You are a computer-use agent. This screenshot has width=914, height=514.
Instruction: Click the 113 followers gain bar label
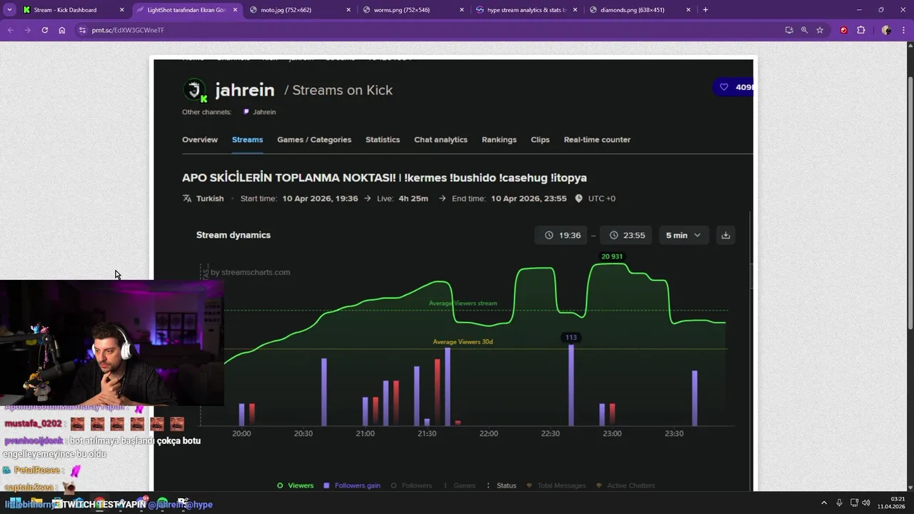pos(571,337)
